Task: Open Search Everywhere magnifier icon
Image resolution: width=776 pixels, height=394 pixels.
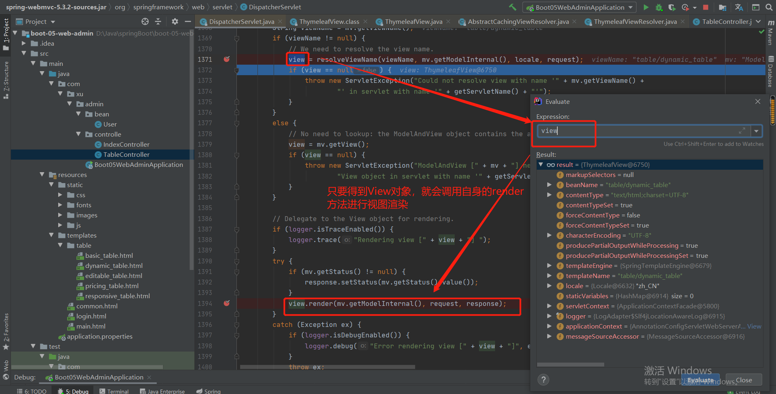Action: [x=769, y=7]
